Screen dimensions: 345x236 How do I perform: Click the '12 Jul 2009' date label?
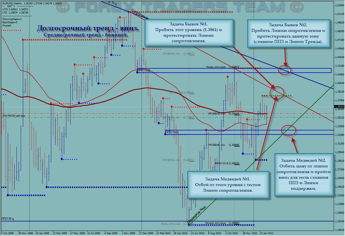click(x=94, y=233)
